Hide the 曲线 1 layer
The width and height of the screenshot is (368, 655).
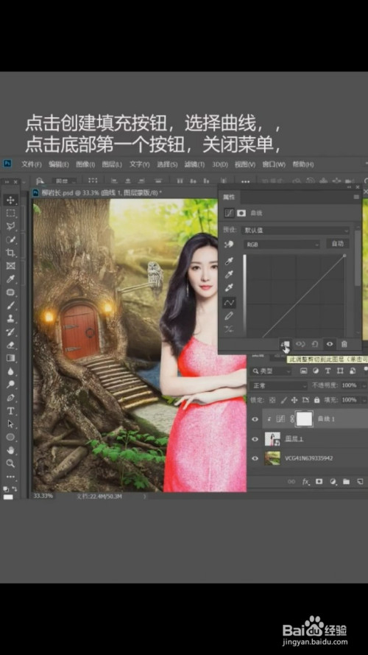click(x=255, y=419)
